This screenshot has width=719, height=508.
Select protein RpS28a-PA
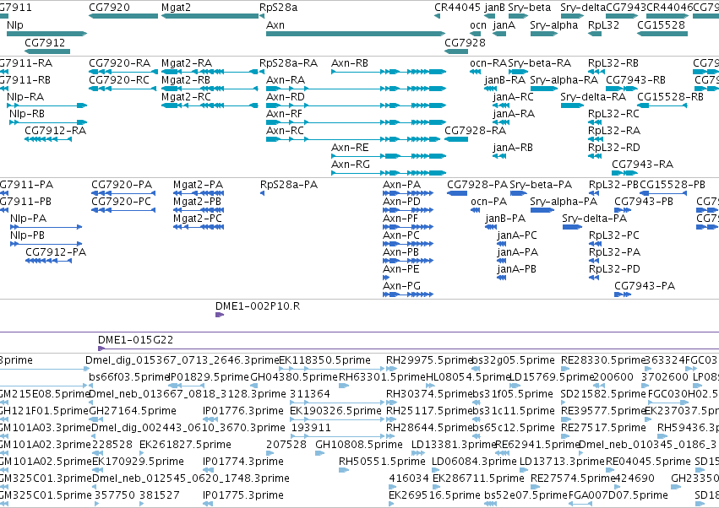click(289, 185)
